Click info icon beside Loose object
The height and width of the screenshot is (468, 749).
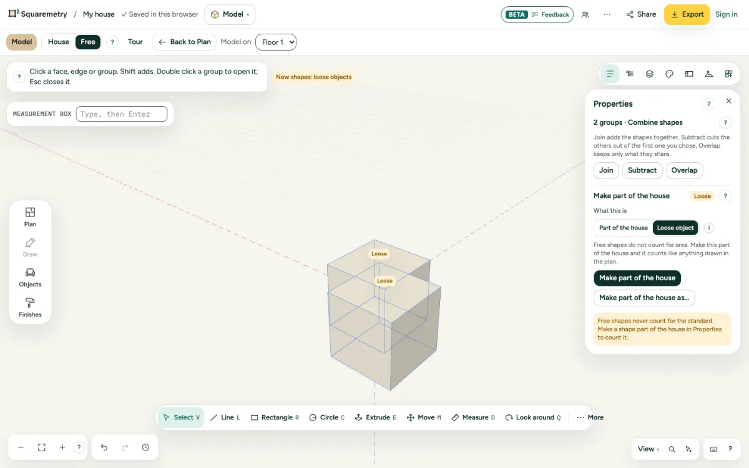tap(710, 228)
